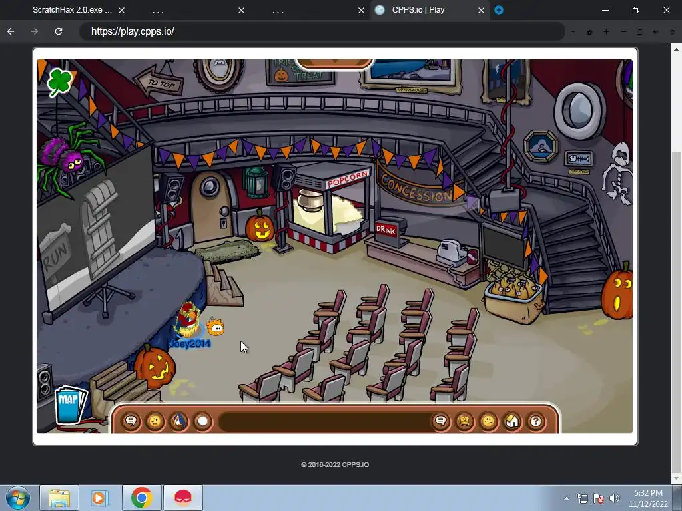Click the orange puffle next to Joey2014
The image size is (682, 511).
pyautogui.click(x=216, y=327)
